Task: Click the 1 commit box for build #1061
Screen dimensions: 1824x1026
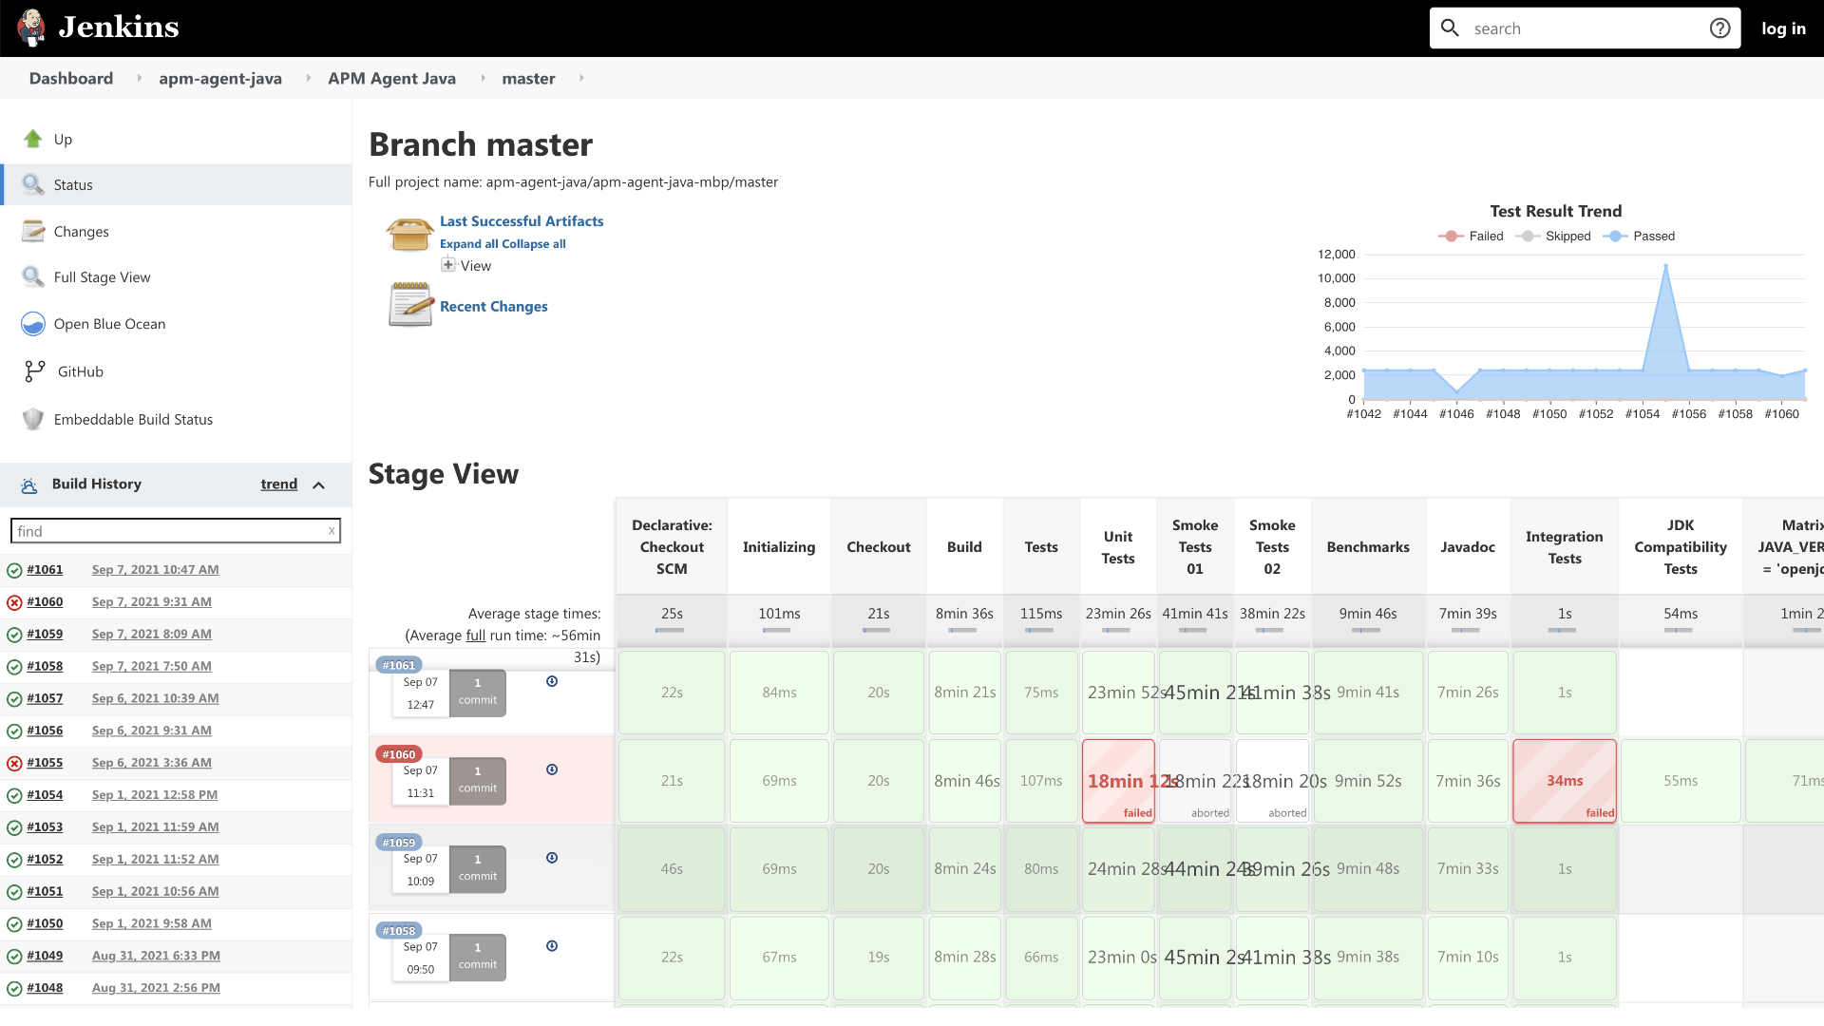Action: (x=478, y=693)
